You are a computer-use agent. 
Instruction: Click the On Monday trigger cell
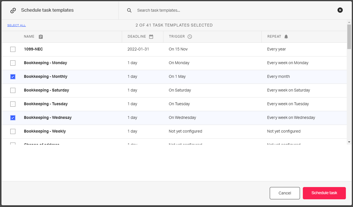tap(179, 63)
